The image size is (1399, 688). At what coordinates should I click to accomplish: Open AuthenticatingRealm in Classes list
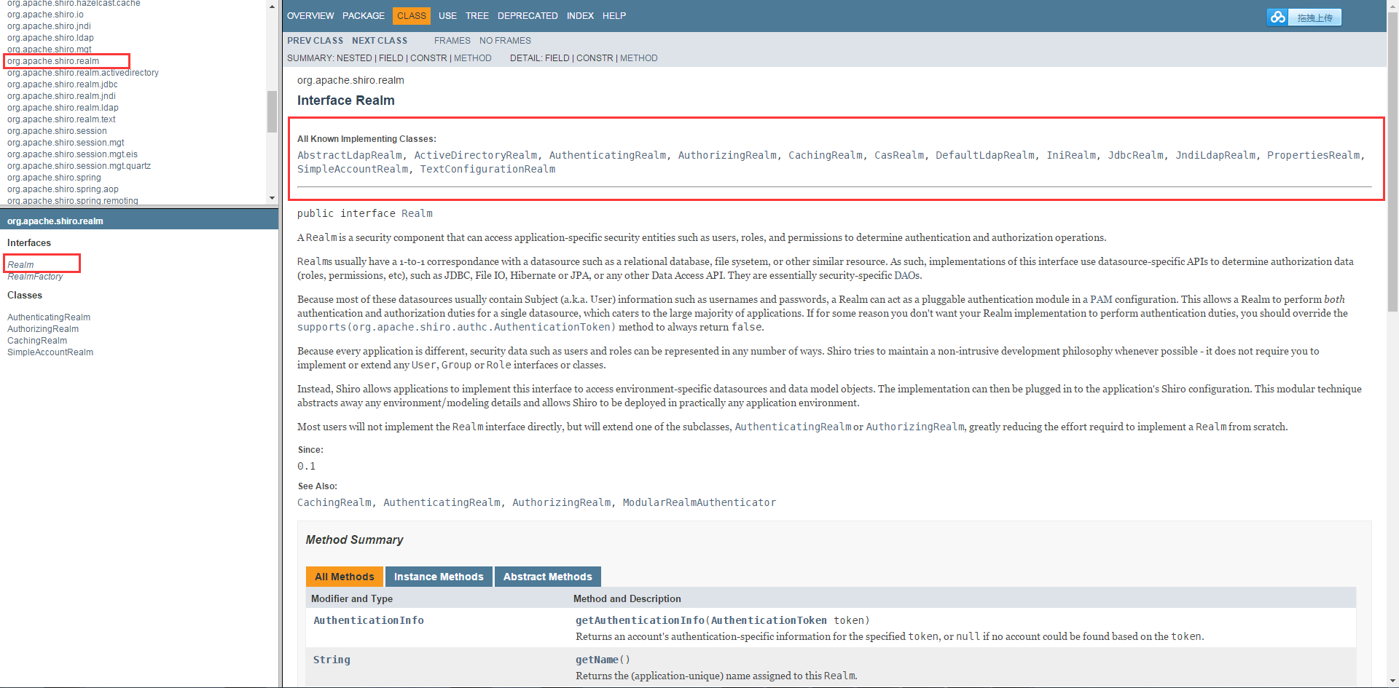coord(49,317)
